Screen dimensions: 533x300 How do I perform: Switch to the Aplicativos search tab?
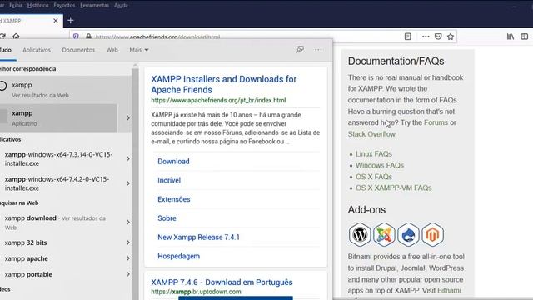point(37,50)
